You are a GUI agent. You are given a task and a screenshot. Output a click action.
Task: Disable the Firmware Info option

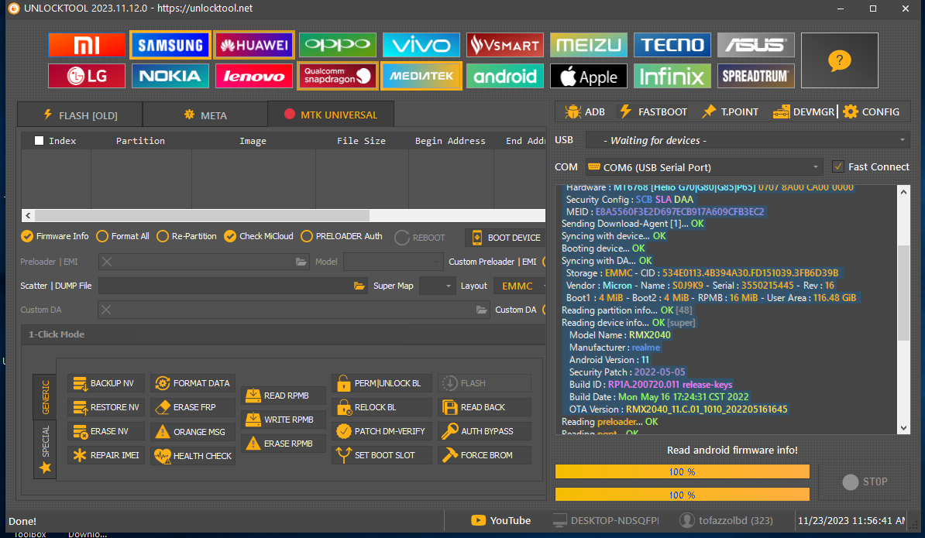coord(27,236)
